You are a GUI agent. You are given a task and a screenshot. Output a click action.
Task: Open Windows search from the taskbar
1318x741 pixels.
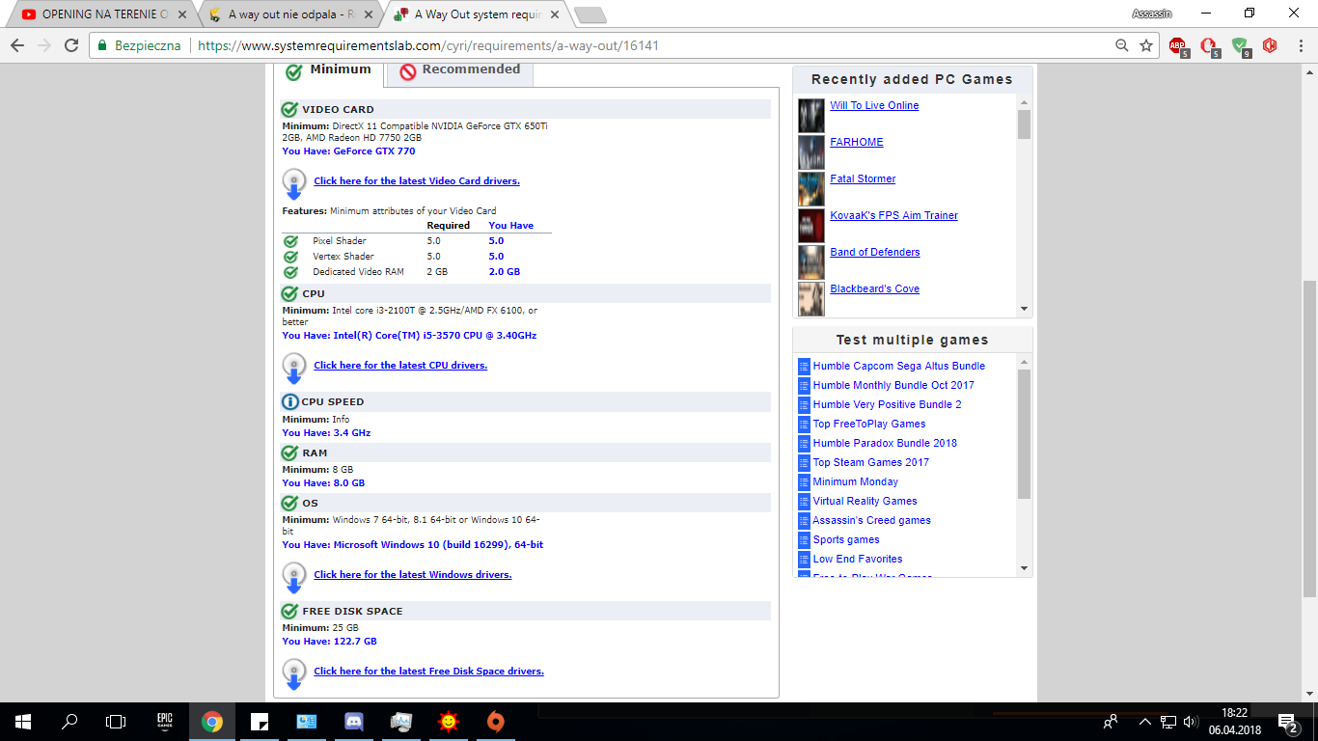click(69, 721)
